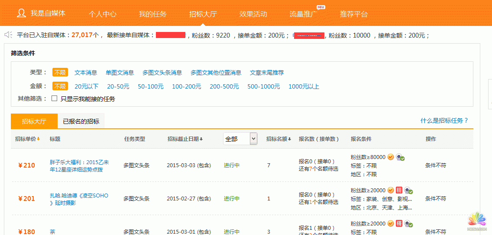Click the NEW badge above 流量推广
This screenshot has height=235, width=492.
pos(320,7)
